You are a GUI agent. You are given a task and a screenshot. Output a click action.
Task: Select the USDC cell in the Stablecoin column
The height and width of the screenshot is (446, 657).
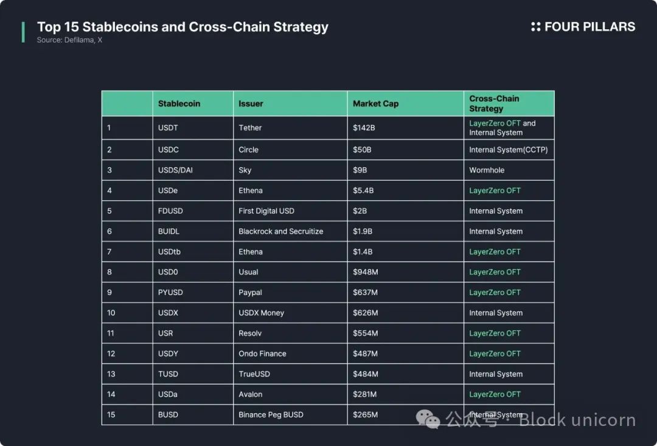(169, 150)
